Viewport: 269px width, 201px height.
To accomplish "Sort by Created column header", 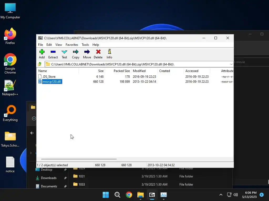I will (x=171, y=71).
